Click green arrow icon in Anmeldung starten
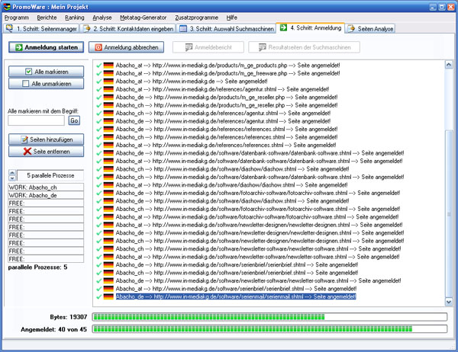This screenshot has height=352, width=458. pos(19,47)
